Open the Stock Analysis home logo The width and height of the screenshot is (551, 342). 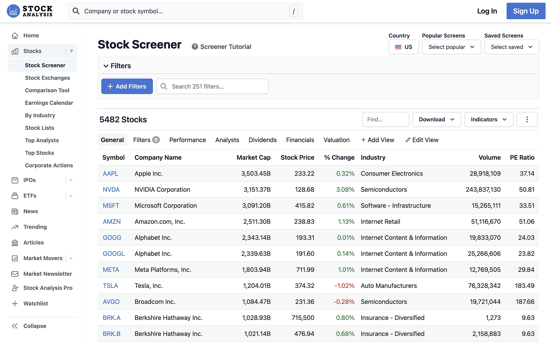[x=30, y=11]
